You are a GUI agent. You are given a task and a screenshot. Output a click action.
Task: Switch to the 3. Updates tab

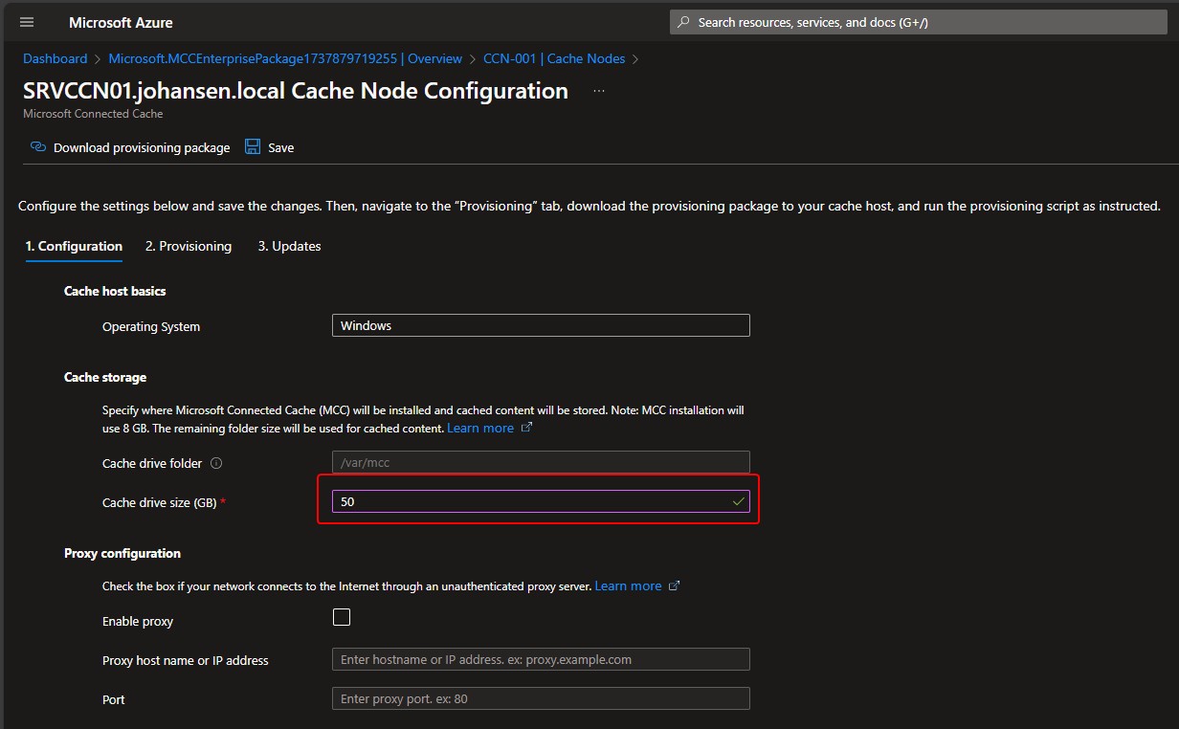(x=289, y=246)
